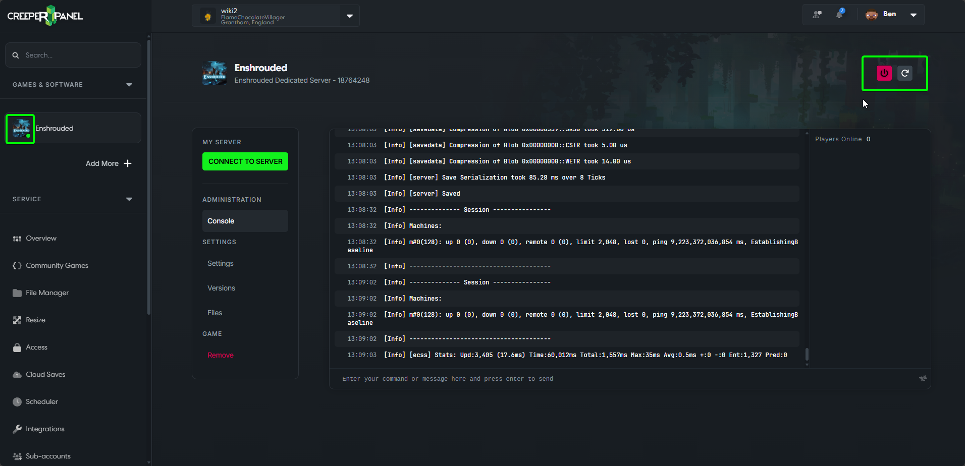Click the sidebar Search field
The height and width of the screenshot is (466, 965).
click(73, 55)
